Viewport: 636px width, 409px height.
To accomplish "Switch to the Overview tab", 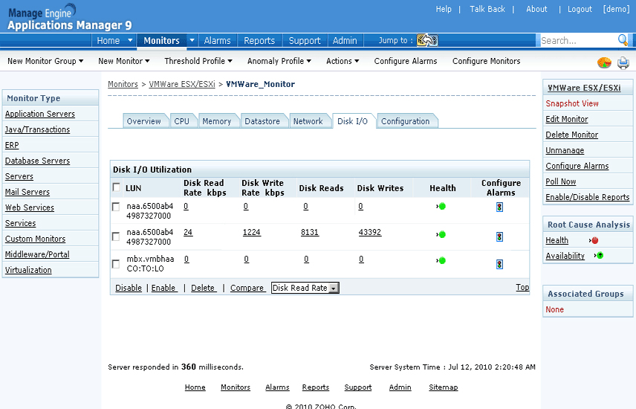I will 143,121.
